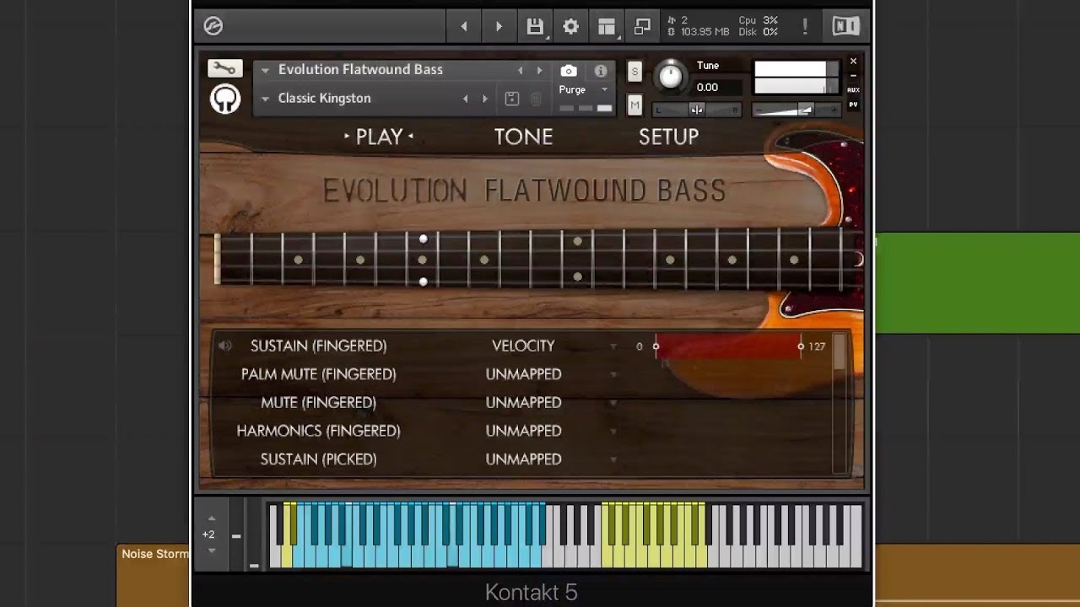
Task: Open the Save (floppy disk) menu
Action: tap(535, 27)
